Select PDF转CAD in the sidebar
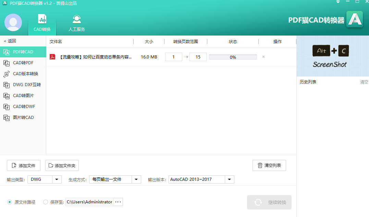Viewport: 369px width, 217px height. pyautogui.click(x=23, y=52)
